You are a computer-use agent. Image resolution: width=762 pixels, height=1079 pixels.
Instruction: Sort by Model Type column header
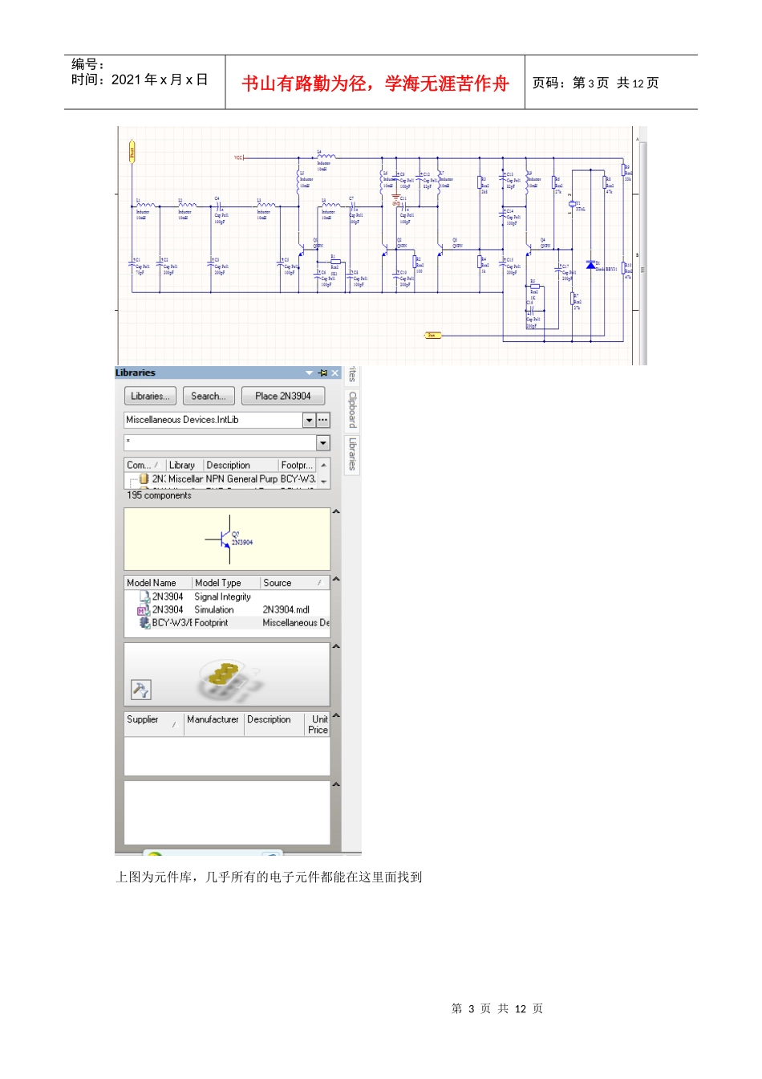226,583
